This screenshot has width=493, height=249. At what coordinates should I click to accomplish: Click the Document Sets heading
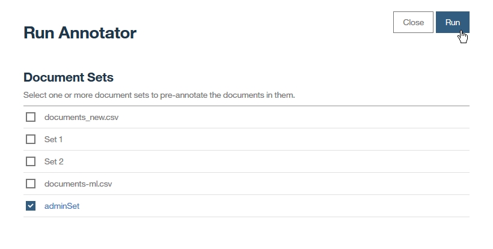(x=69, y=77)
